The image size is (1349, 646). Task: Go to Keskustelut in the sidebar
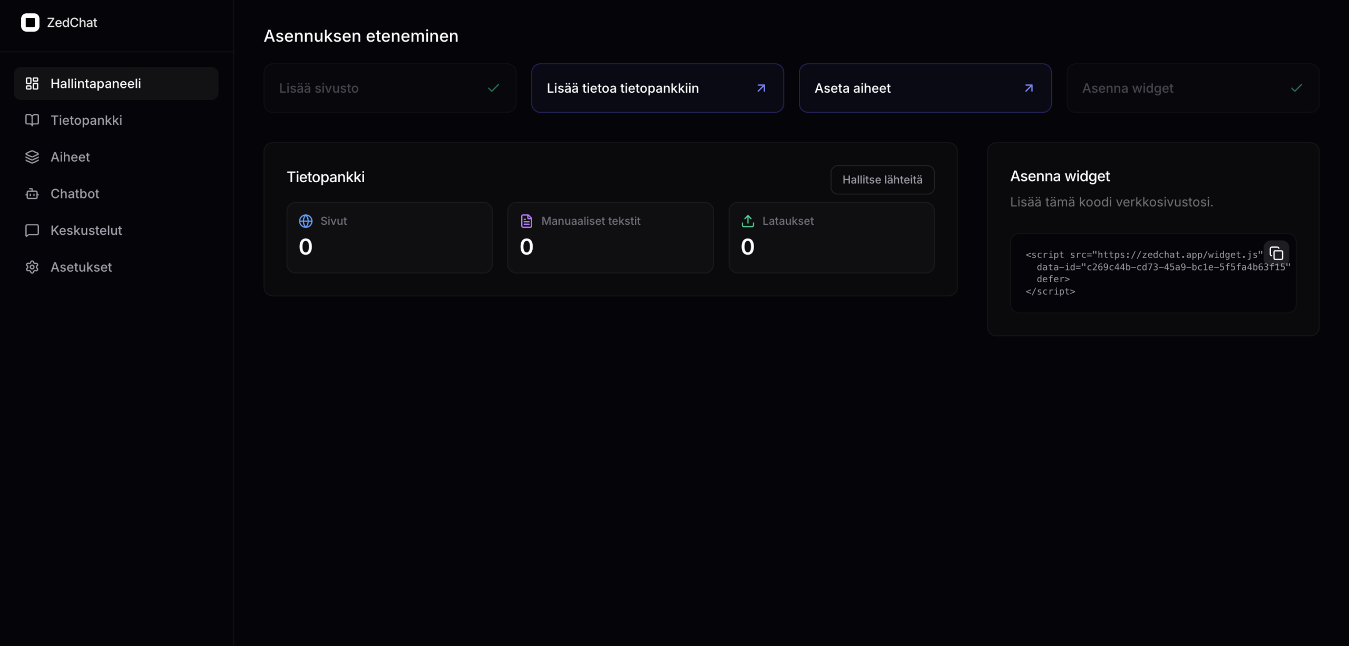point(86,231)
